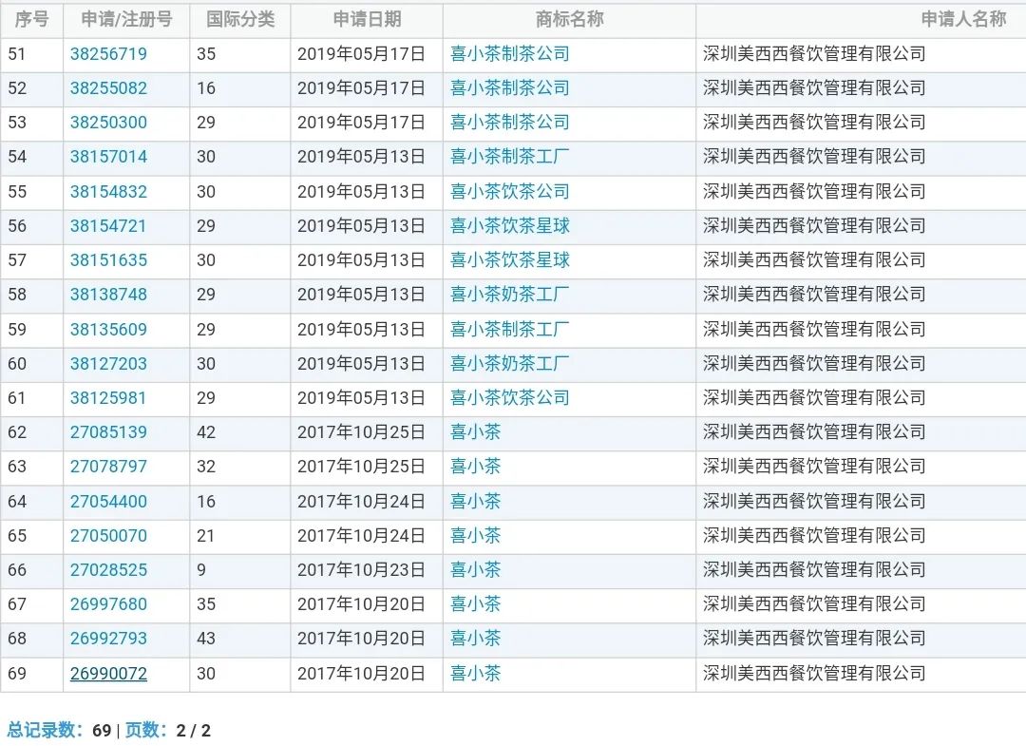This screenshot has width=1026, height=746.
Task: Select sequence number 60
Action: (17, 364)
